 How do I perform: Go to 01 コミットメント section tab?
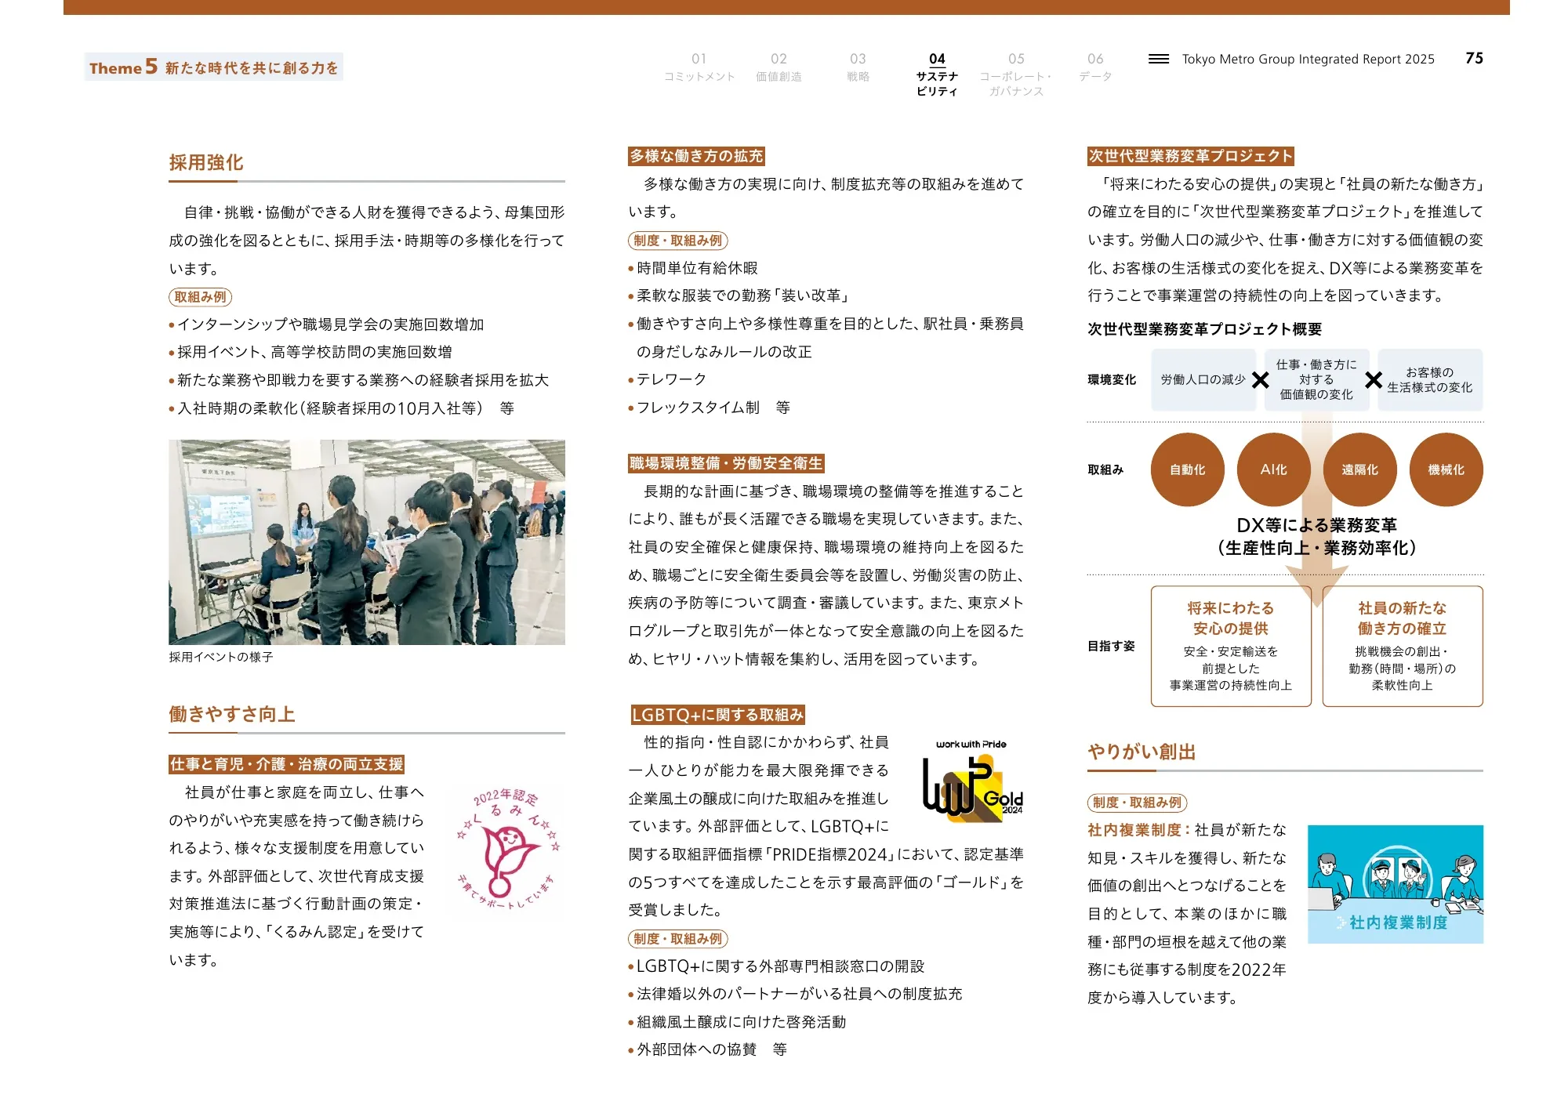699,67
